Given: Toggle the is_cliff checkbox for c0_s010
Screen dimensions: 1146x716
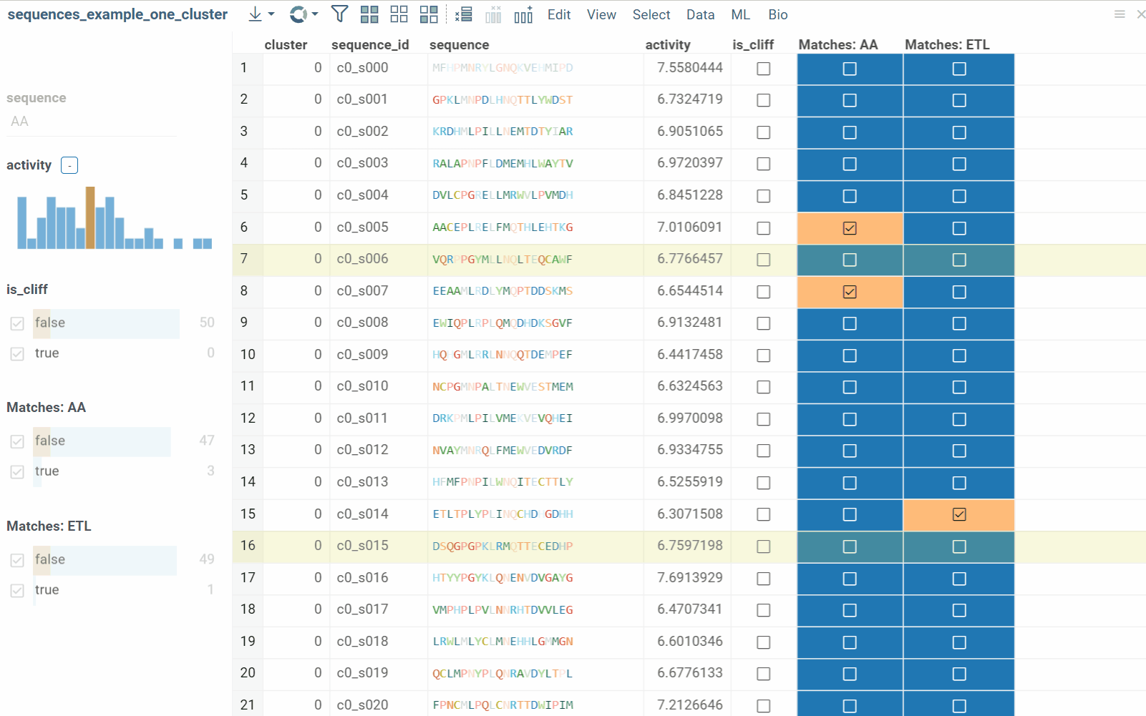Looking at the screenshot, I should (x=763, y=387).
